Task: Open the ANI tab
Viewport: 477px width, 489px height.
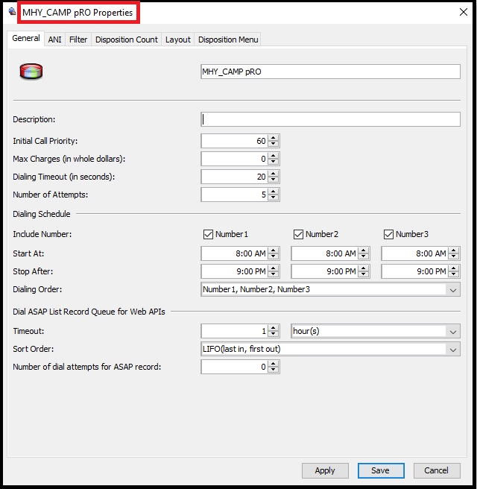Action: (x=54, y=40)
